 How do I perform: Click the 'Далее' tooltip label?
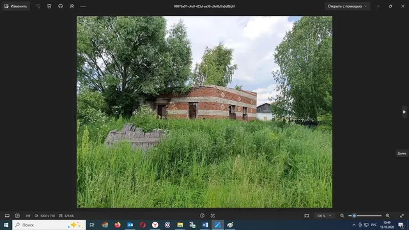pos(402,153)
